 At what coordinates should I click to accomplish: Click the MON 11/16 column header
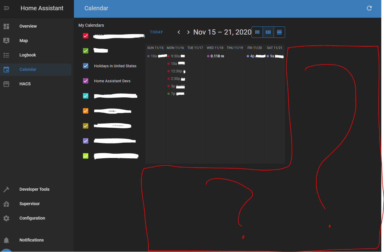pos(175,48)
